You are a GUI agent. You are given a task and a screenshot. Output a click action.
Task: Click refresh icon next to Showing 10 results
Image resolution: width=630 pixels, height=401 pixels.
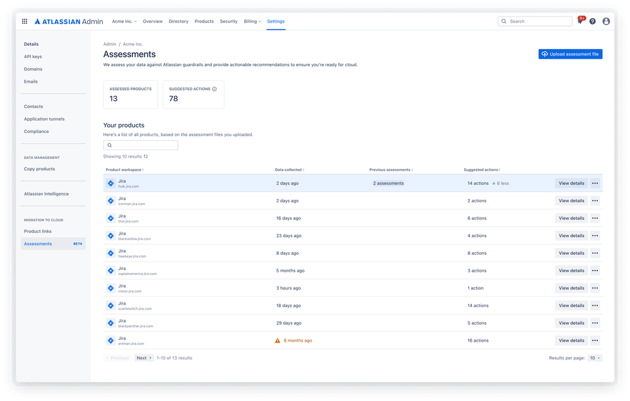[146, 156]
